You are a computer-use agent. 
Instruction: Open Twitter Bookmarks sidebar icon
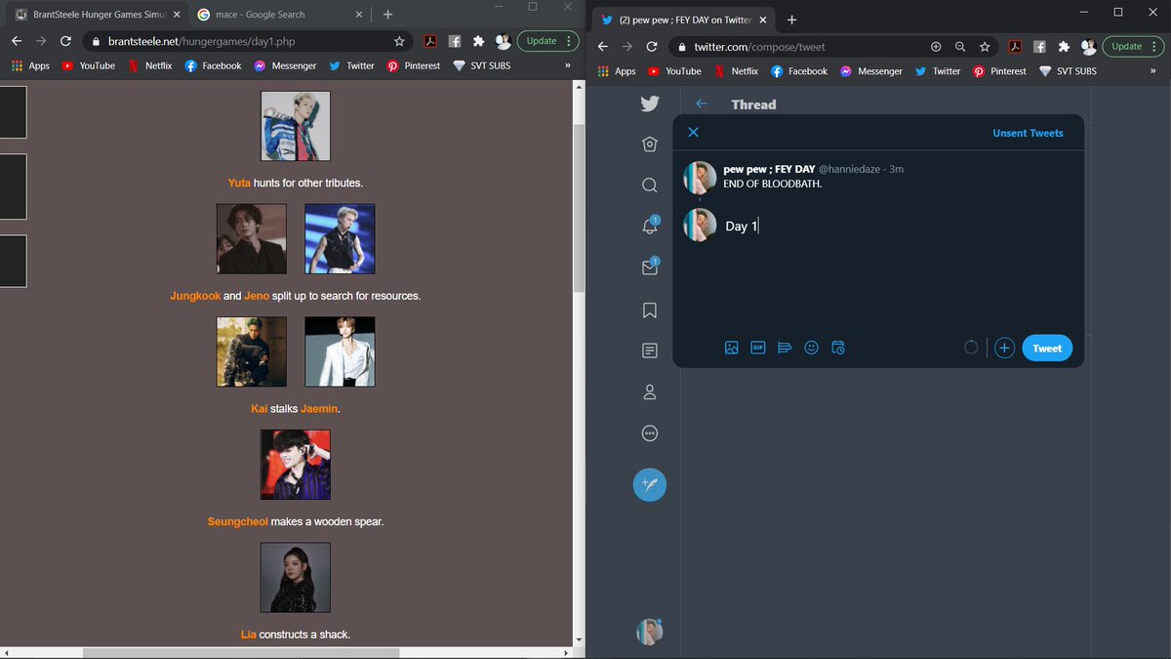pyautogui.click(x=650, y=310)
